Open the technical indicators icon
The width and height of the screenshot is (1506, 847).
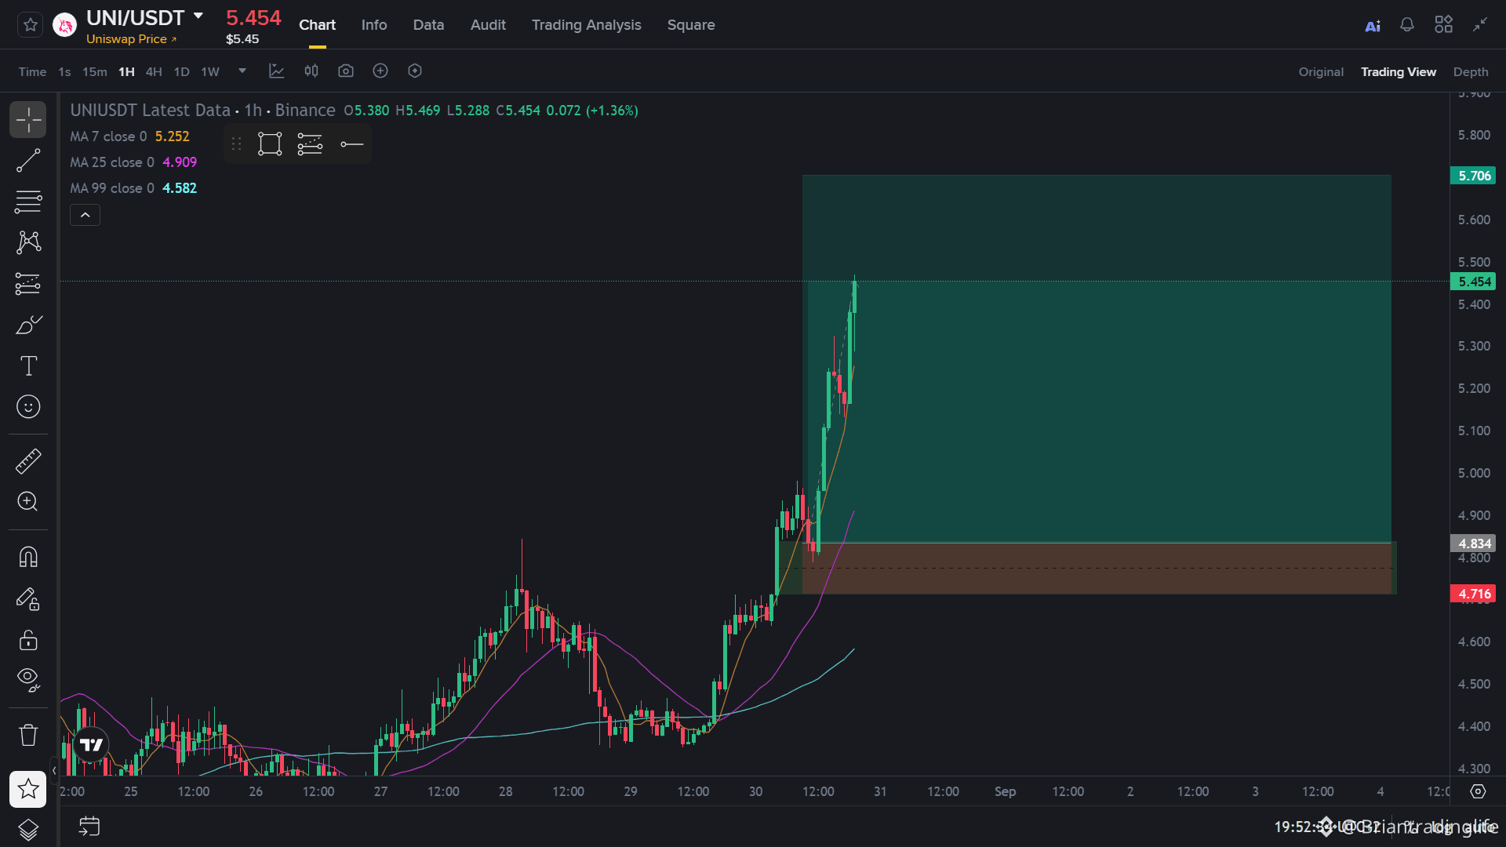tap(277, 71)
